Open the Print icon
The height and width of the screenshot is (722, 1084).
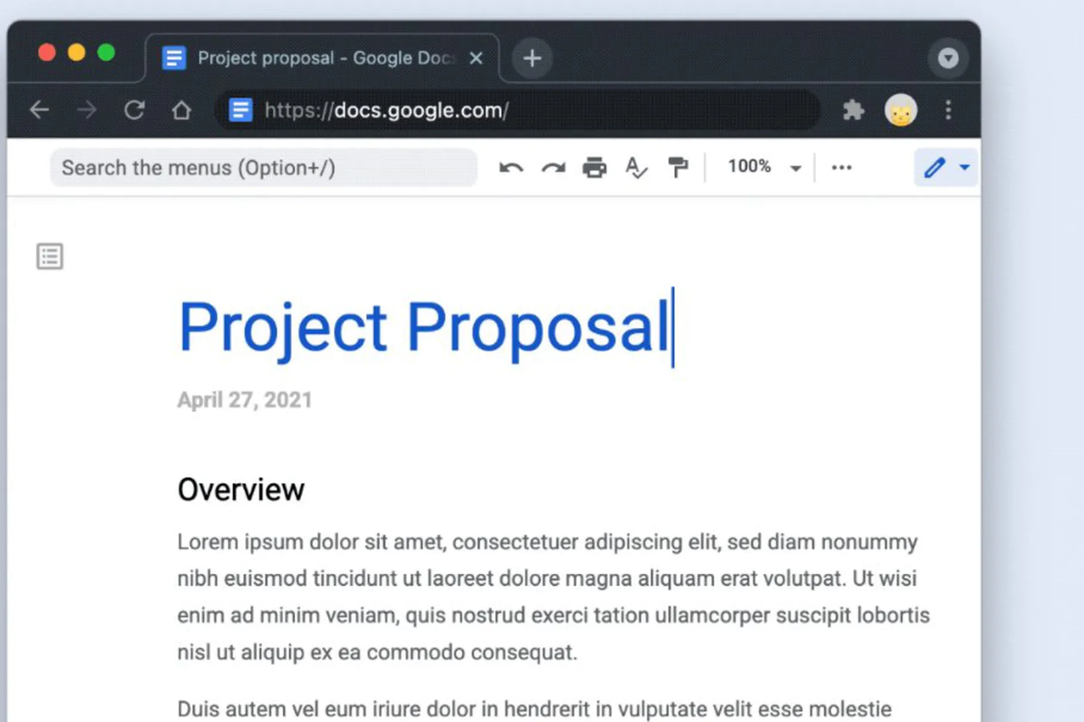[x=594, y=167]
